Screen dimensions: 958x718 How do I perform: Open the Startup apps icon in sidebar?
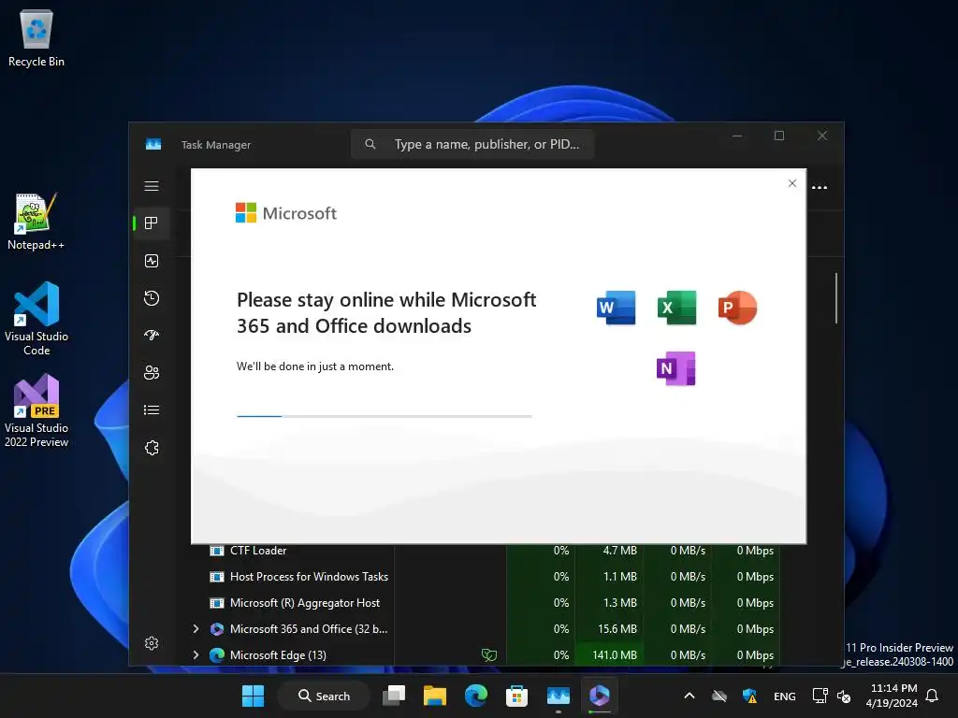pos(152,336)
